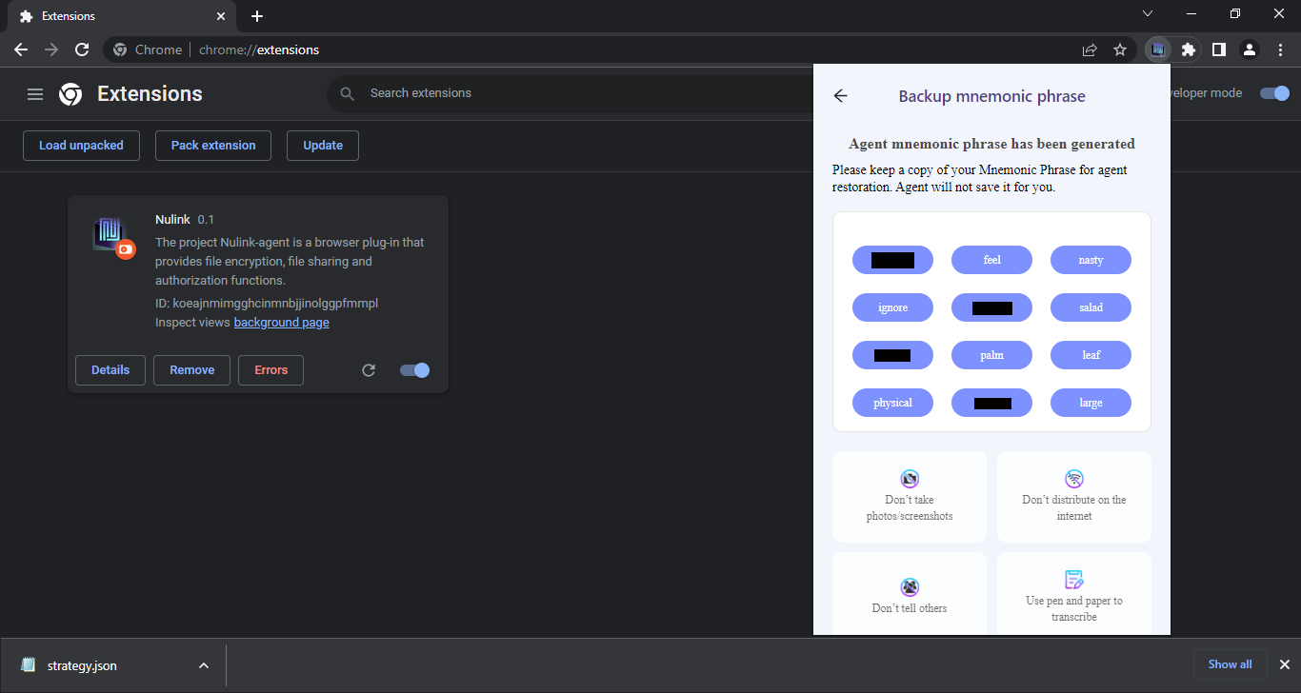Image resolution: width=1301 pixels, height=693 pixels.
Task: Go back from Backup mnemonic phrase screen
Action: point(840,96)
